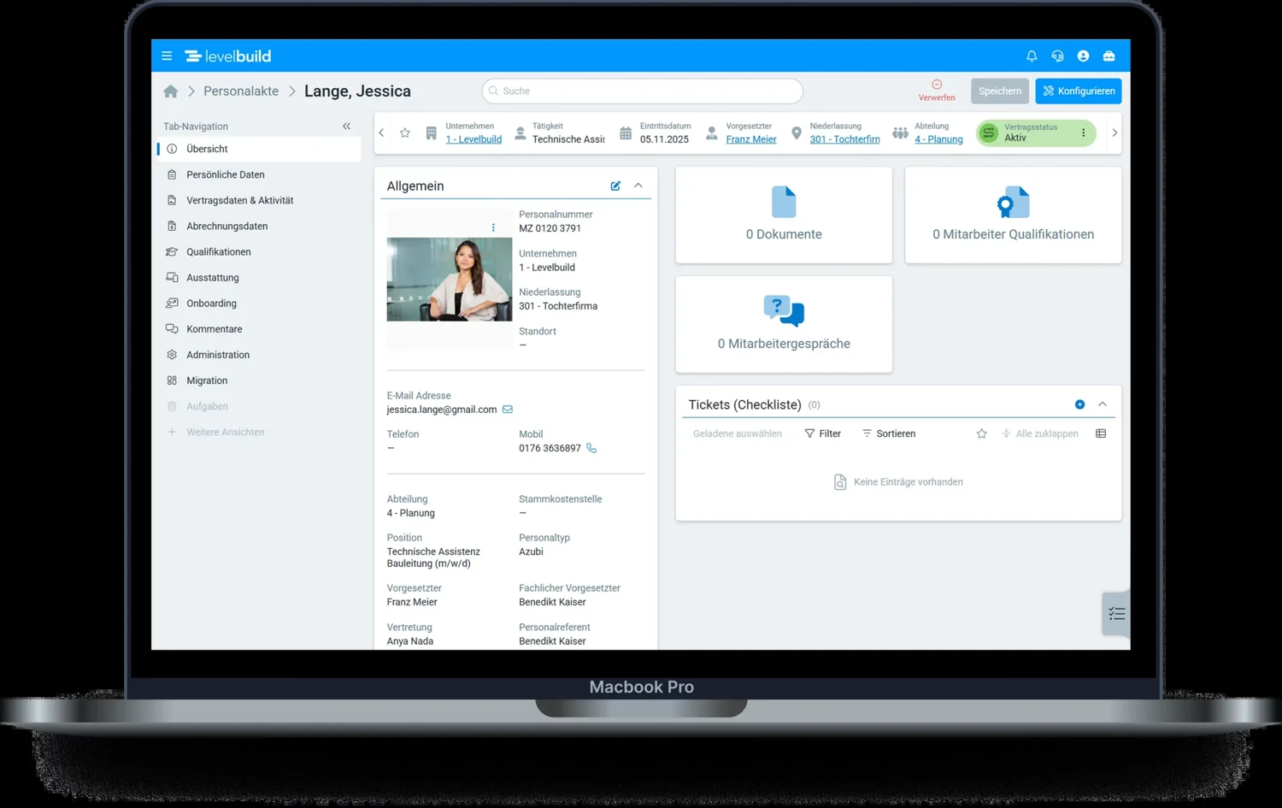
Task: Collapse the Allgemein panel
Action: tap(638, 186)
